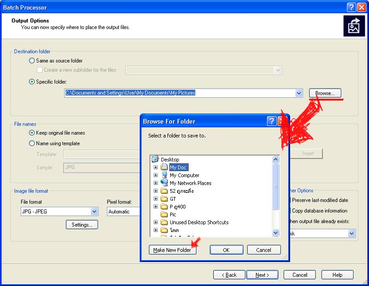Select the My Doc tree item
The image size is (369, 286).
[x=179, y=167]
